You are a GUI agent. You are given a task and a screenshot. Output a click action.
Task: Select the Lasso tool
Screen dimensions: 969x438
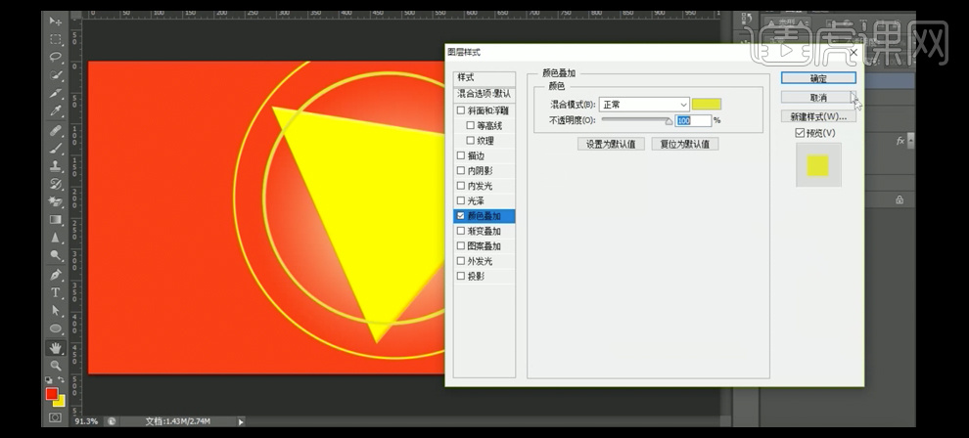(x=56, y=57)
